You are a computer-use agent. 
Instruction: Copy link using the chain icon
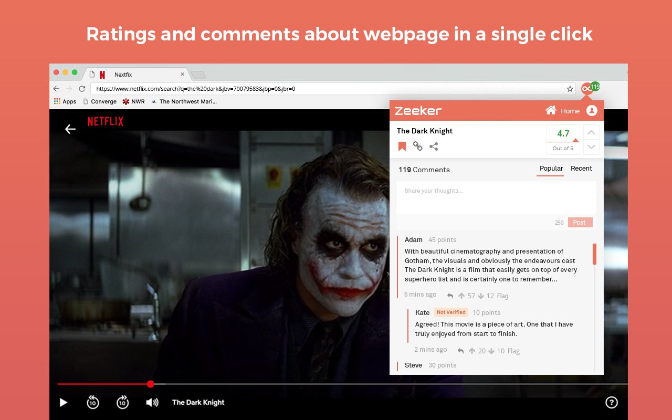pyautogui.click(x=418, y=146)
